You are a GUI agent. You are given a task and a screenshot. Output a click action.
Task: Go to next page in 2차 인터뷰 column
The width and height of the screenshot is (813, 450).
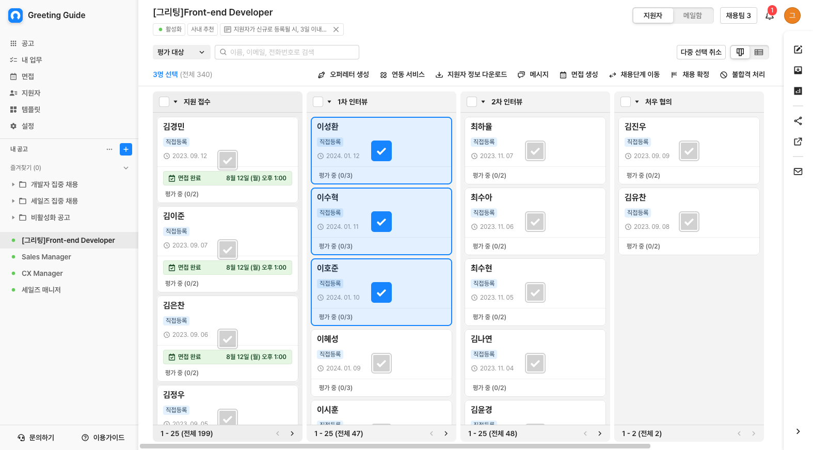600,433
